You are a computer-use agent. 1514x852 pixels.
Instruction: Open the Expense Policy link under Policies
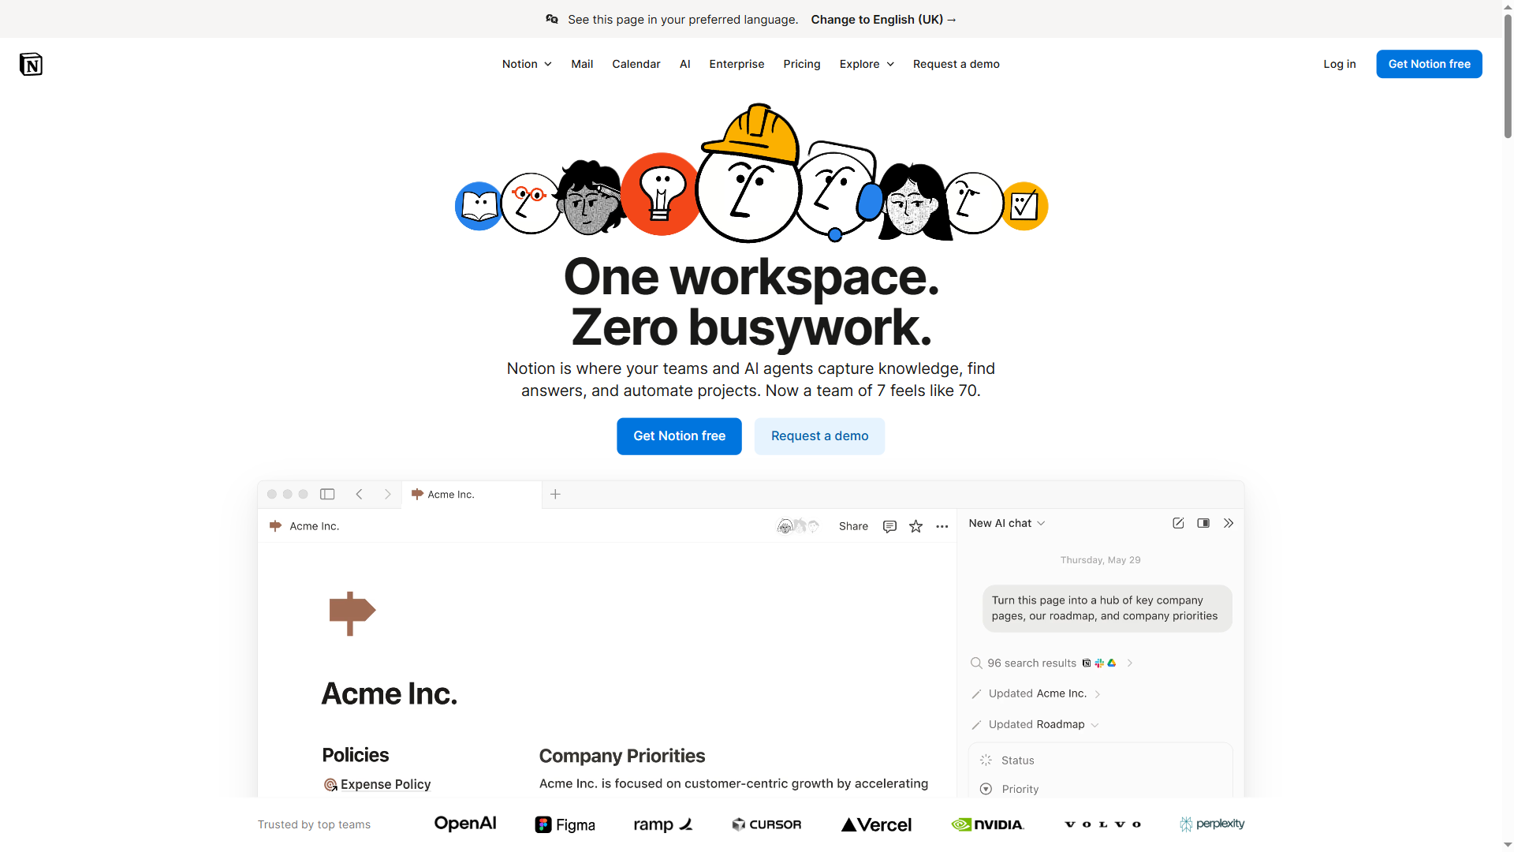tap(386, 784)
